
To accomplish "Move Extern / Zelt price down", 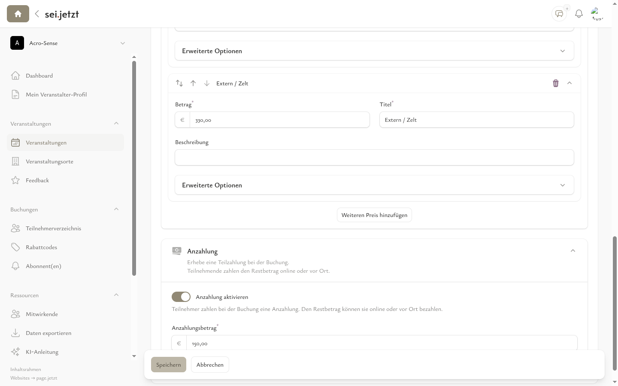I will [x=207, y=83].
